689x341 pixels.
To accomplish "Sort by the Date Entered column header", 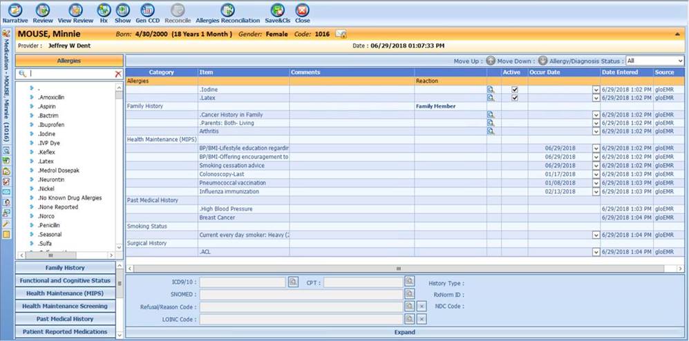I will tap(625, 72).
